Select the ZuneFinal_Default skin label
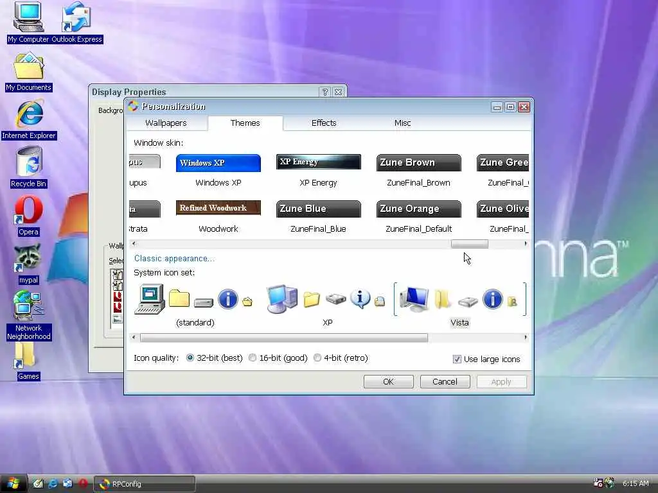 [x=419, y=229]
